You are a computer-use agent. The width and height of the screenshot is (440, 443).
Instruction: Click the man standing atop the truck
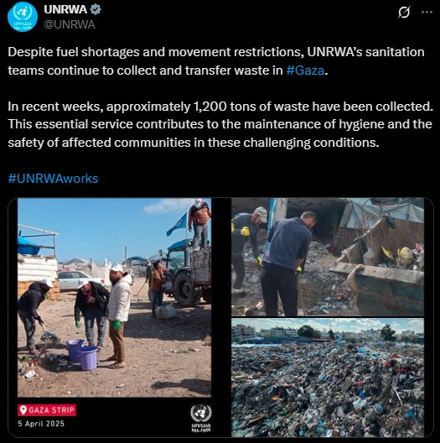199,223
